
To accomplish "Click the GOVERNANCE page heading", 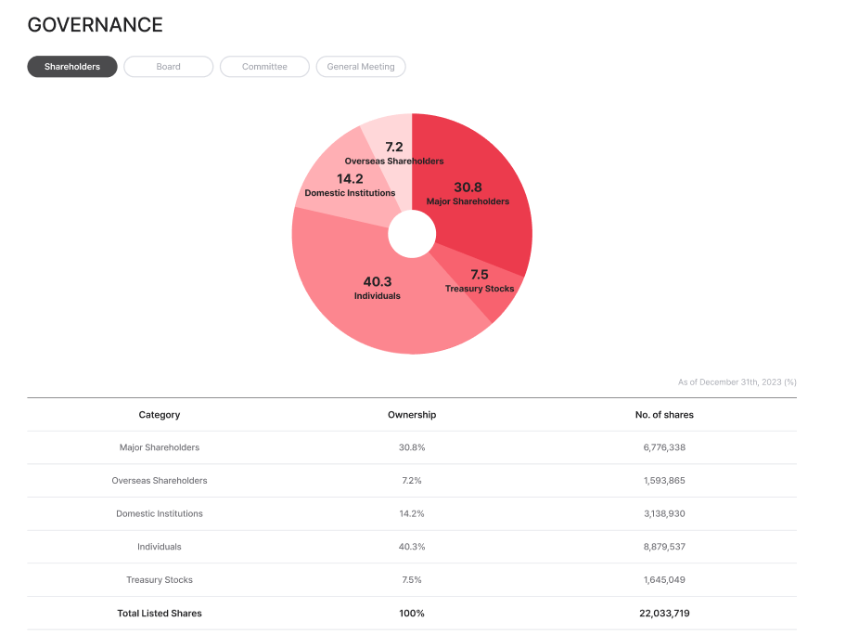I will 96,25.
